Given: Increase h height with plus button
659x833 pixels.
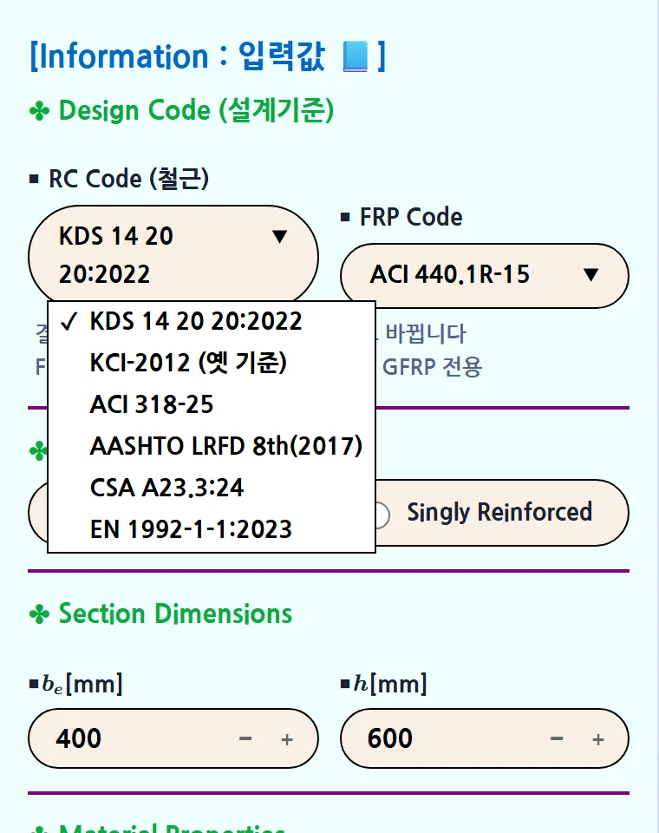Looking at the screenshot, I should [x=598, y=739].
